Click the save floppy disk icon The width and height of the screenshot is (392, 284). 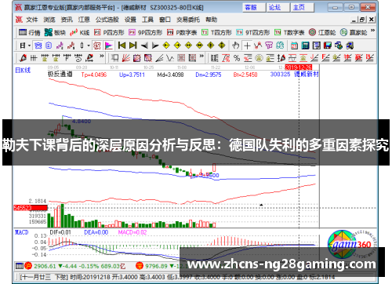[327, 46]
